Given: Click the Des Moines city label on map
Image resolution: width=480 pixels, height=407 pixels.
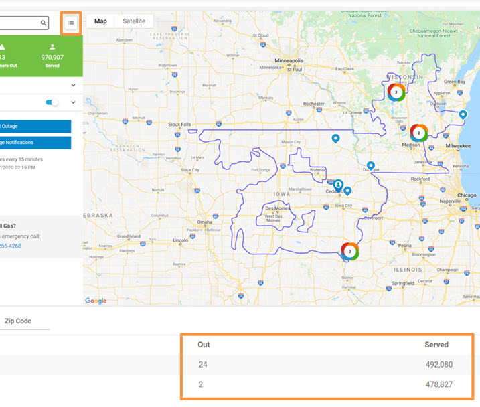Looking at the screenshot, I should point(277,208).
